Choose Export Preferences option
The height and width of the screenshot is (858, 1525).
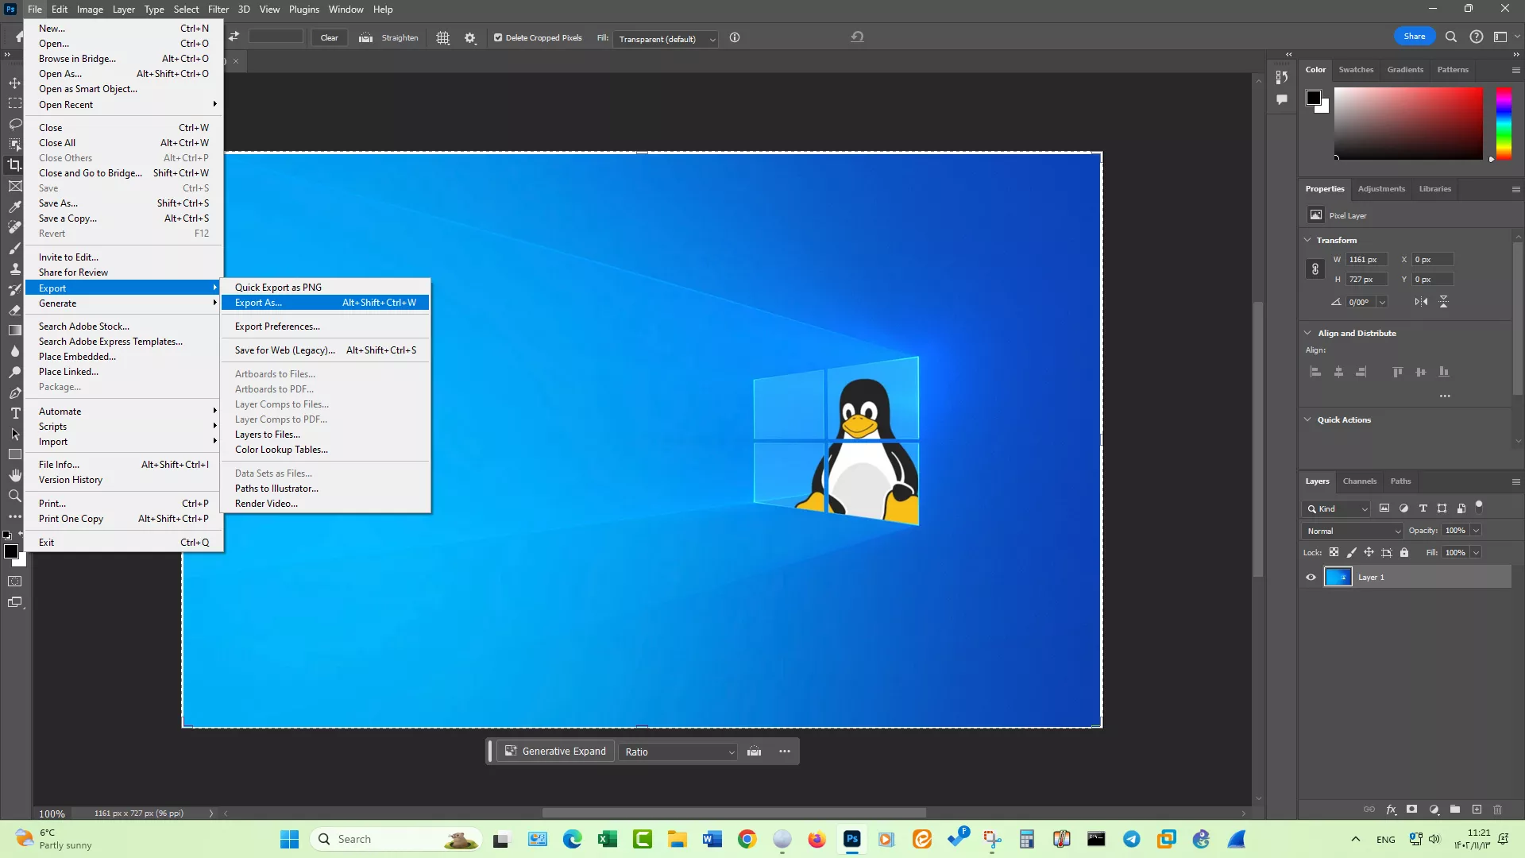pos(326,327)
